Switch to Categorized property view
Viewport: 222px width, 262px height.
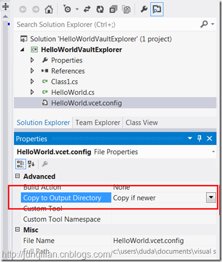[20, 164]
